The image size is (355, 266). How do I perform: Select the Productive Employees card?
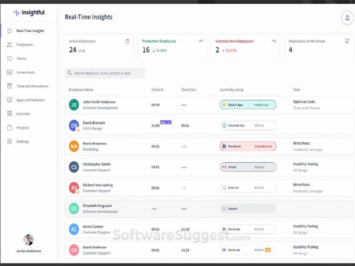coord(173,47)
